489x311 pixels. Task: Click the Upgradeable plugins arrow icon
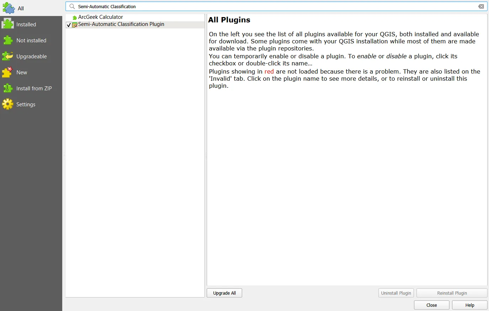(8, 56)
